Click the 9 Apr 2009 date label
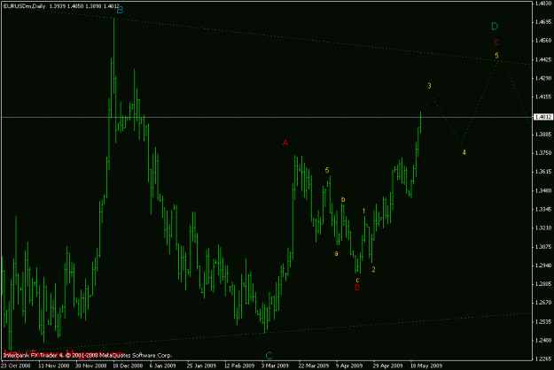Screen dimensions: 554x370 (349, 366)
